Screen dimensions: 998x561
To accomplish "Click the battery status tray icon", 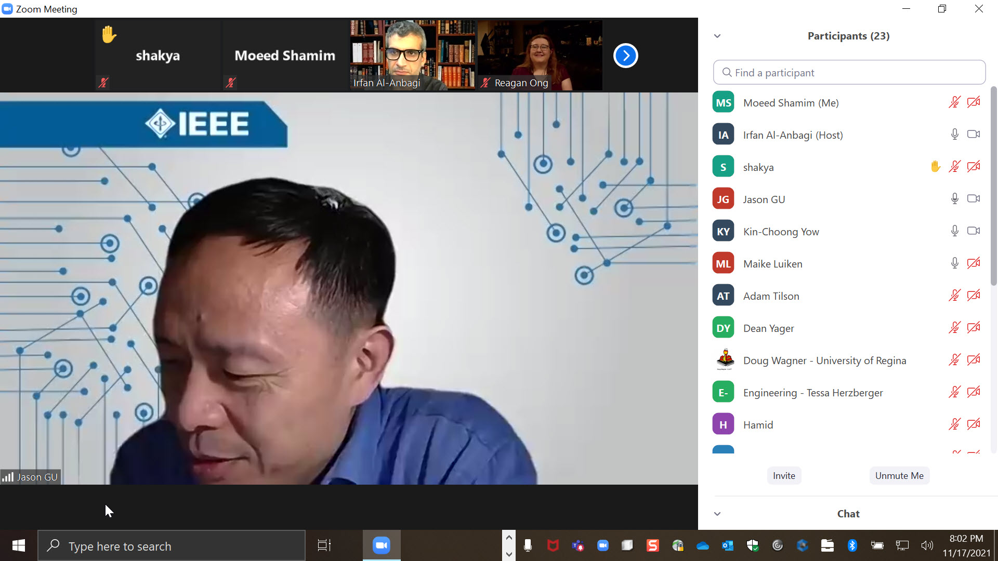I will coord(877,545).
